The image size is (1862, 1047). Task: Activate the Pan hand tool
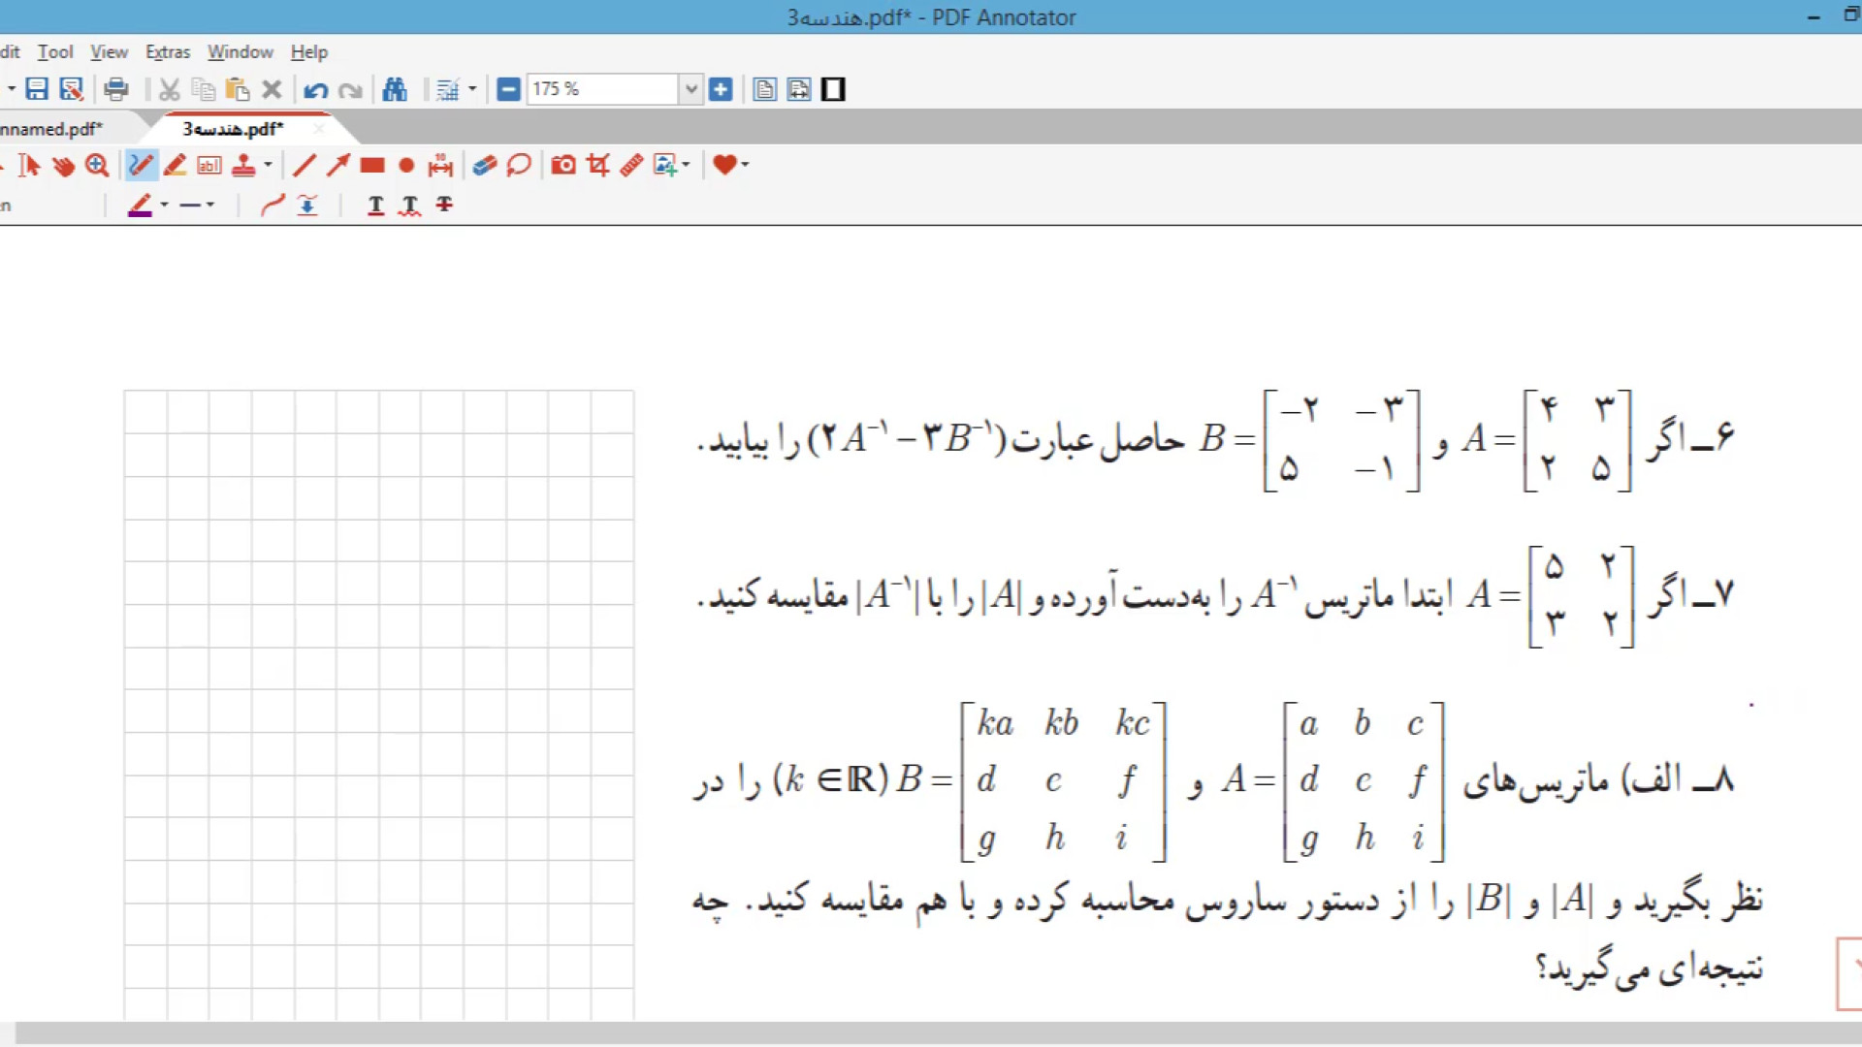pos(64,166)
